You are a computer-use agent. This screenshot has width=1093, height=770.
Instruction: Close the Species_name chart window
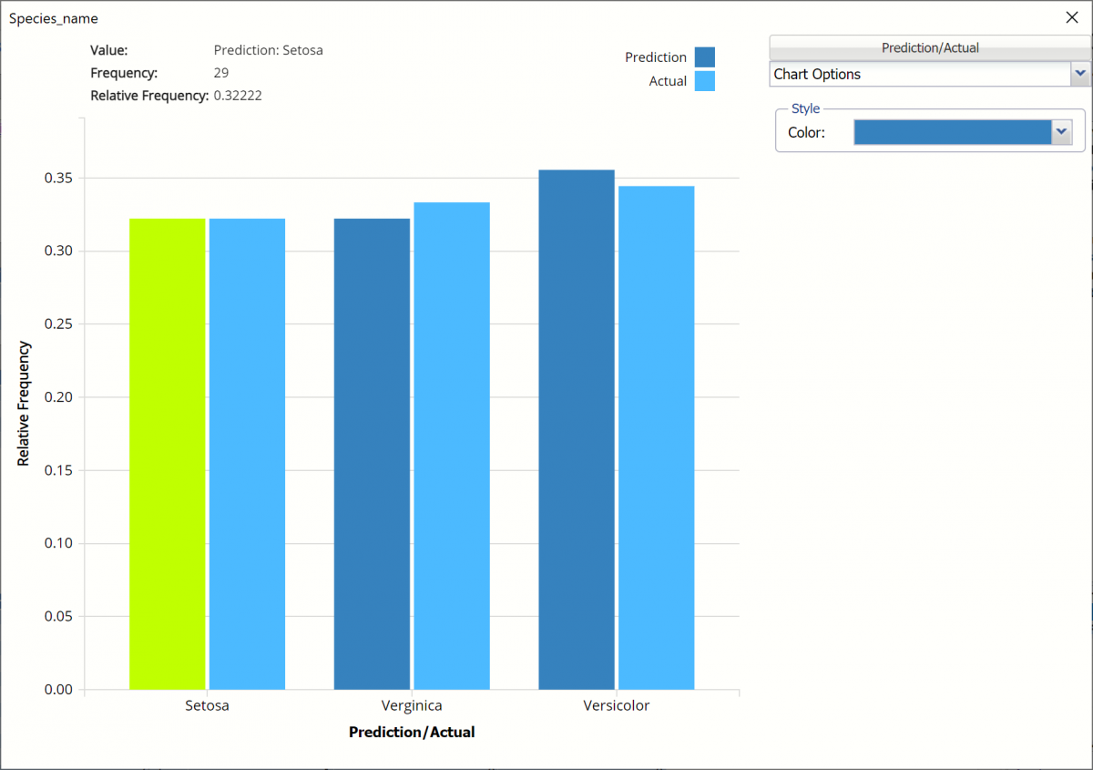(x=1071, y=17)
